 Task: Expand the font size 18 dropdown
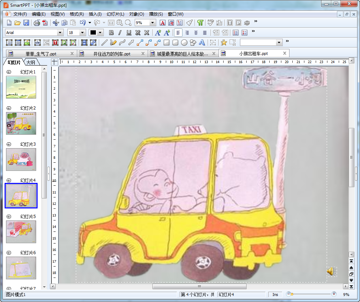(83, 33)
